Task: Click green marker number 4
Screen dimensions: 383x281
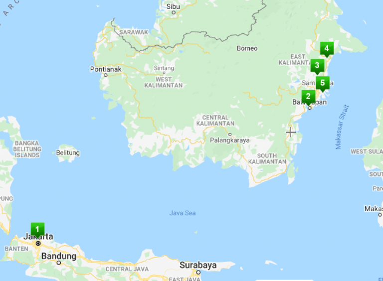Action: coord(327,48)
